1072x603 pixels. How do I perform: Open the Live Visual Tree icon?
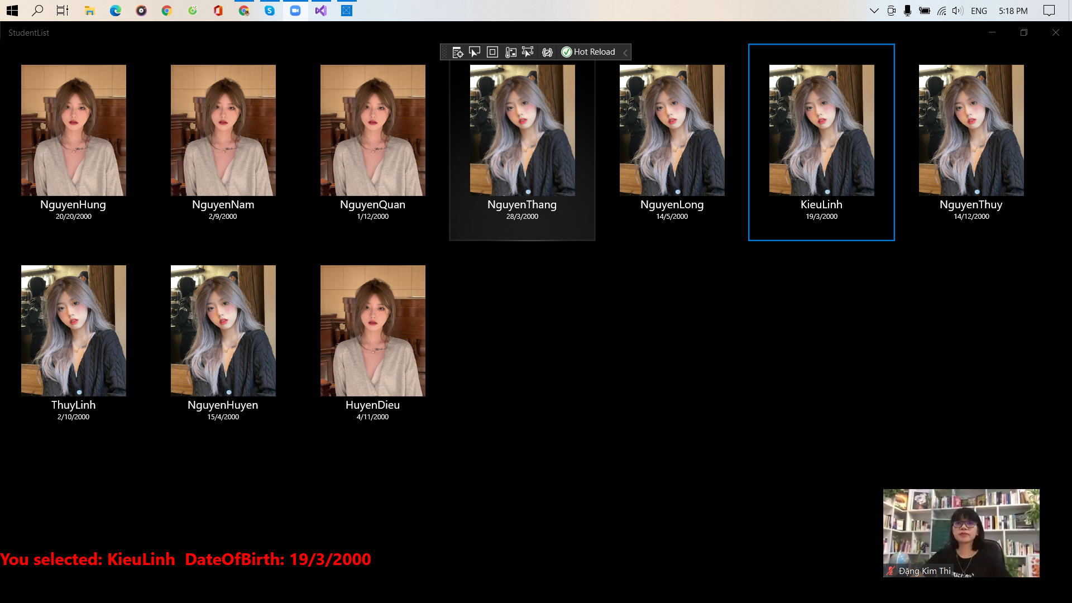457,52
